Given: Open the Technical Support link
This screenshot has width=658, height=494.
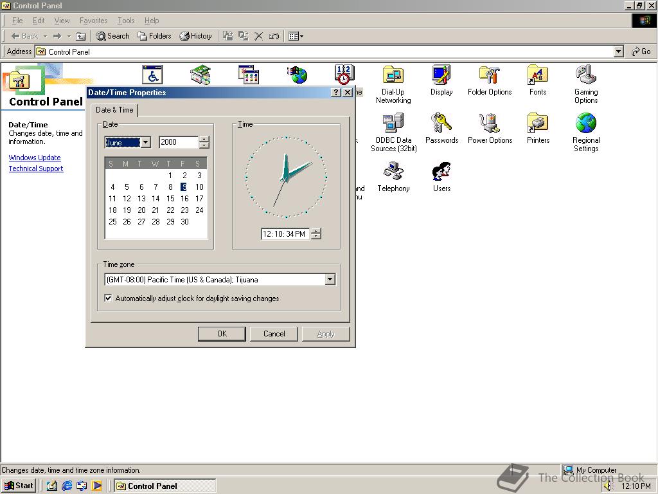Looking at the screenshot, I should [36, 169].
